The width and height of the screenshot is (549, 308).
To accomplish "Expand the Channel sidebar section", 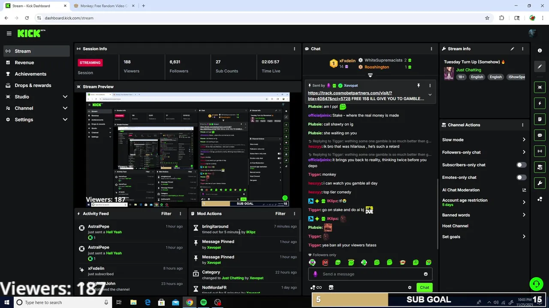I will coord(65,108).
